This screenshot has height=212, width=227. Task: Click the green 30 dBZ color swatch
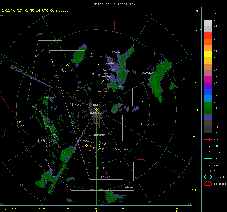coord(208,105)
